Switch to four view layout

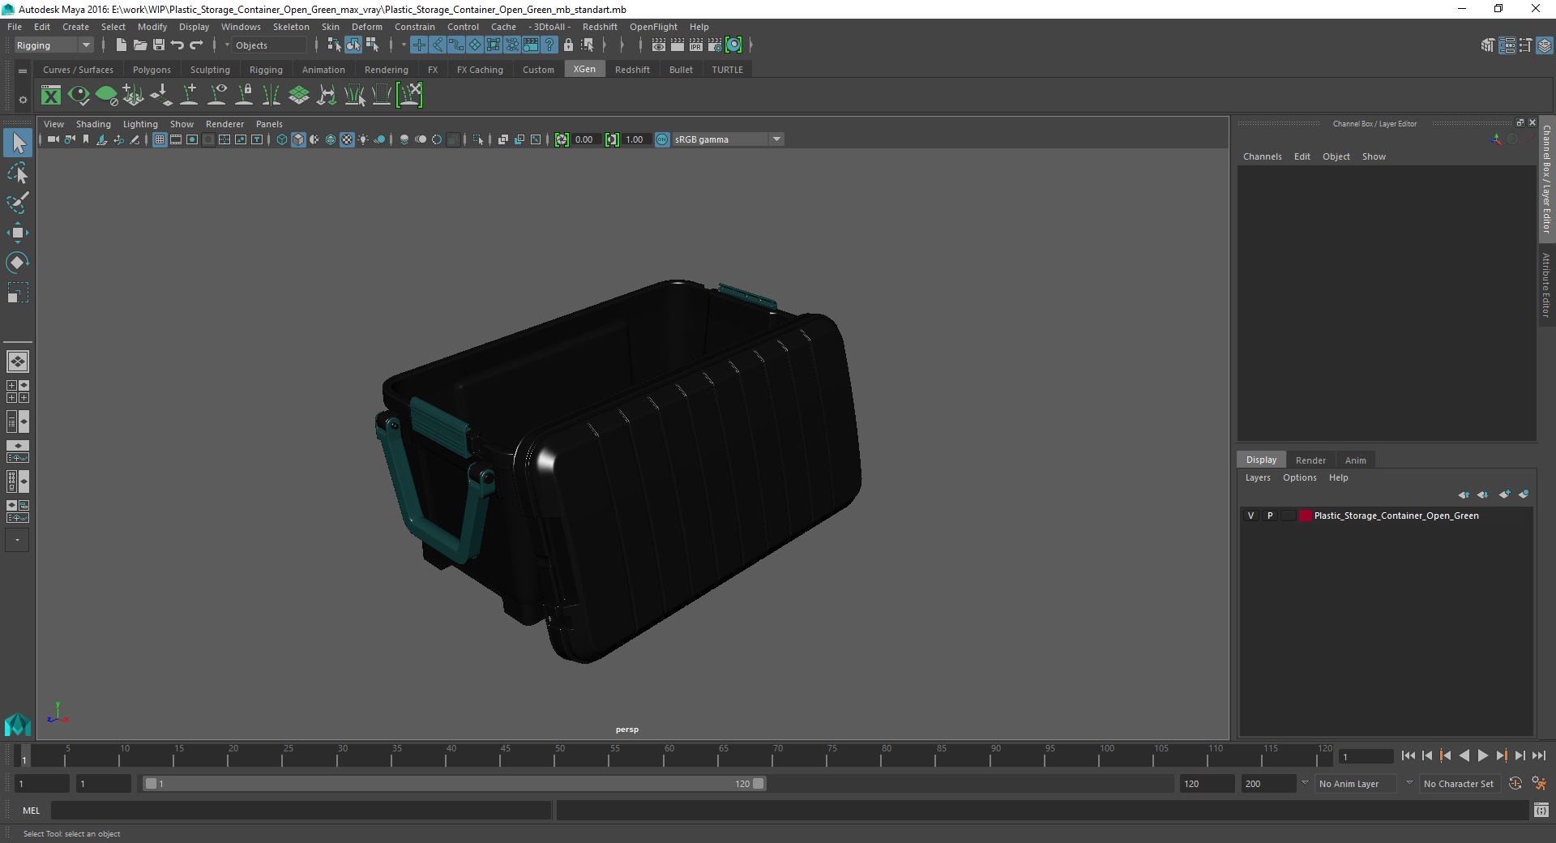pos(18,392)
